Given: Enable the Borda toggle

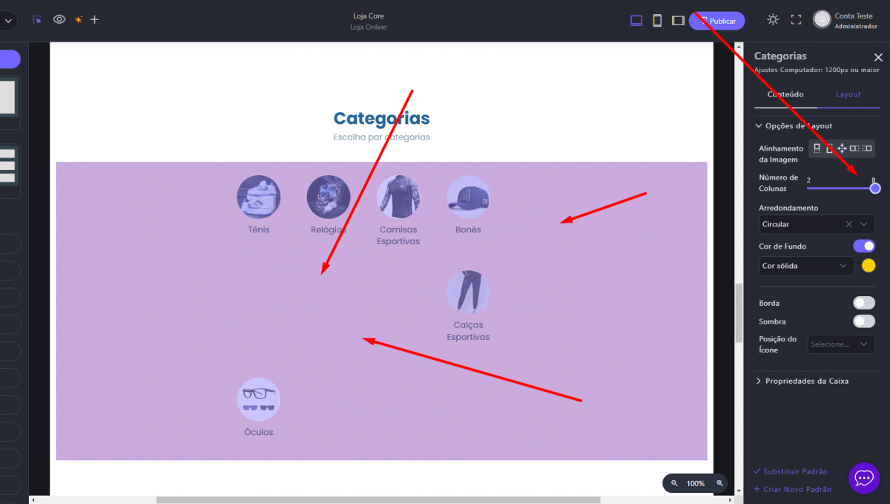Looking at the screenshot, I should pos(864,303).
